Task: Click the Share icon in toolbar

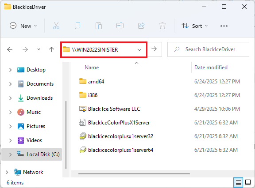Action: click(x=141, y=26)
